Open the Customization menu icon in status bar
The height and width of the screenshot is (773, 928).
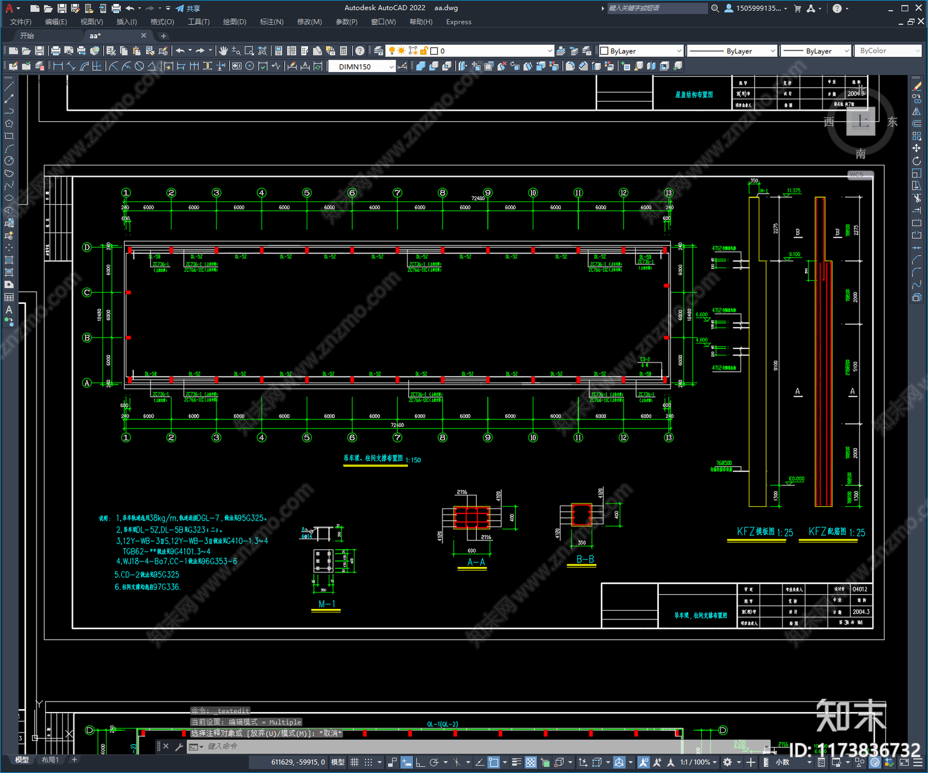pyautogui.click(x=919, y=762)
